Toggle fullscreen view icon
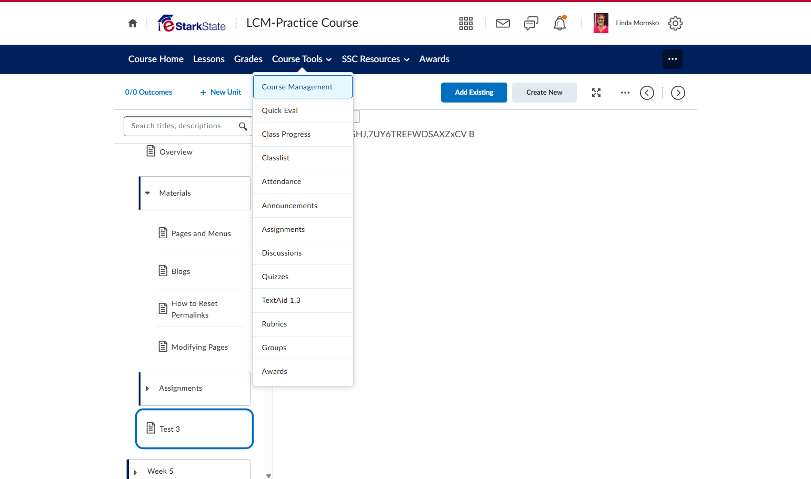The height and width of the screenshot is (479, 811). click(x=596, y=93)
